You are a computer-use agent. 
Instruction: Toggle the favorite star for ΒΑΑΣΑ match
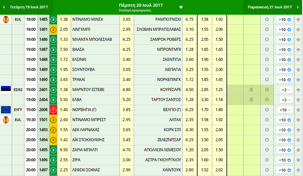click(x=298, y=50)
